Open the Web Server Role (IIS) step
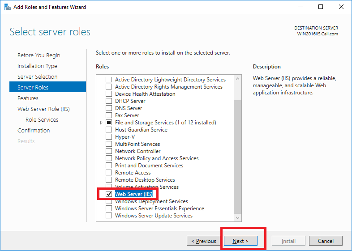The width and height of the screenshot is (352, 251). click(x=43, y=109)
